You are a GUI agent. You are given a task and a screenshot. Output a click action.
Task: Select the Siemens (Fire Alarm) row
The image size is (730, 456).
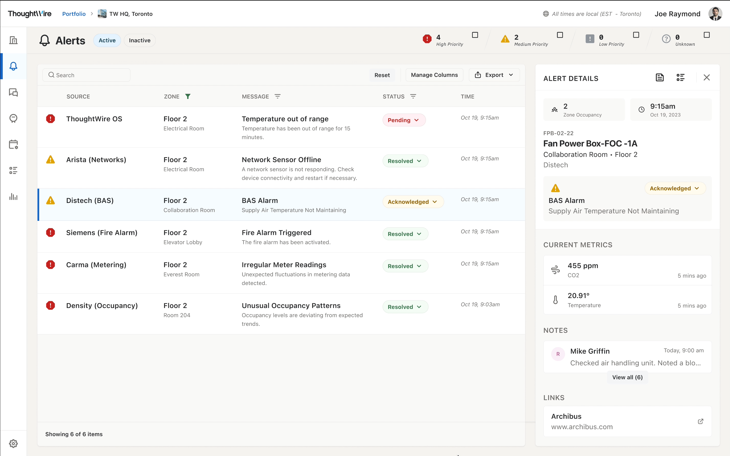(x=281, y=237)
